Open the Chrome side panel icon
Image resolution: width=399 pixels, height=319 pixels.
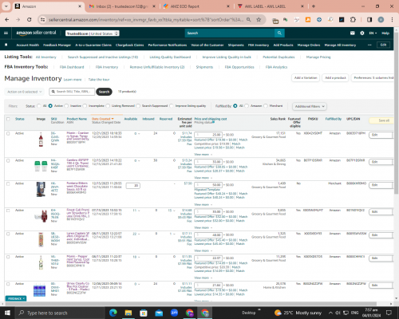[x=369, y=19]
